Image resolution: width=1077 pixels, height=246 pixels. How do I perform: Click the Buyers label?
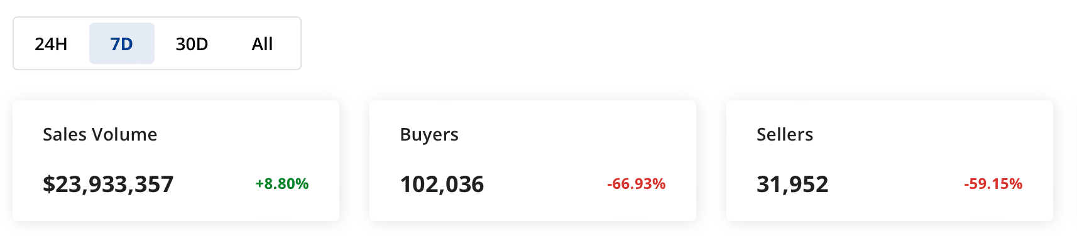pyautogui.click(x=429, y=135)
